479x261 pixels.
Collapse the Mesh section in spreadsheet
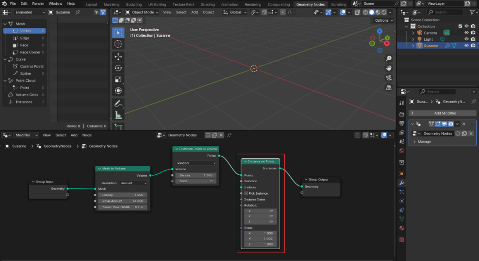click(5, 24)
